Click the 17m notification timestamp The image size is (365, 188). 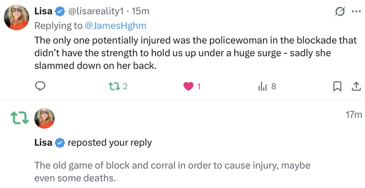point(354,114)
